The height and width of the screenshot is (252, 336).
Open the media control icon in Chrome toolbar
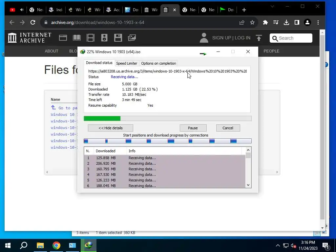coord(276,22)
